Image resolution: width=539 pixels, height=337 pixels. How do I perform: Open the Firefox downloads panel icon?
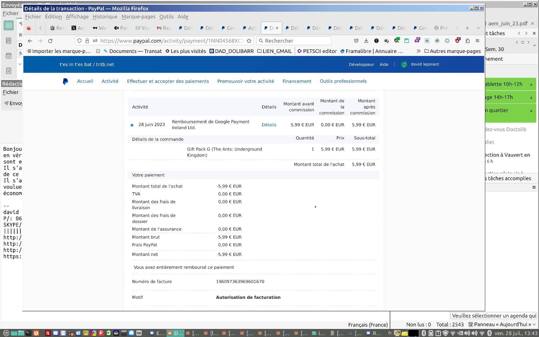click(x=366, y=41)
